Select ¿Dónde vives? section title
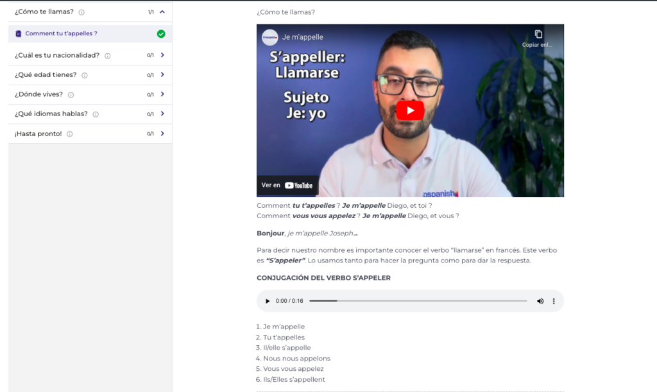This screenshot has width=657, height=392. (38, 94)
